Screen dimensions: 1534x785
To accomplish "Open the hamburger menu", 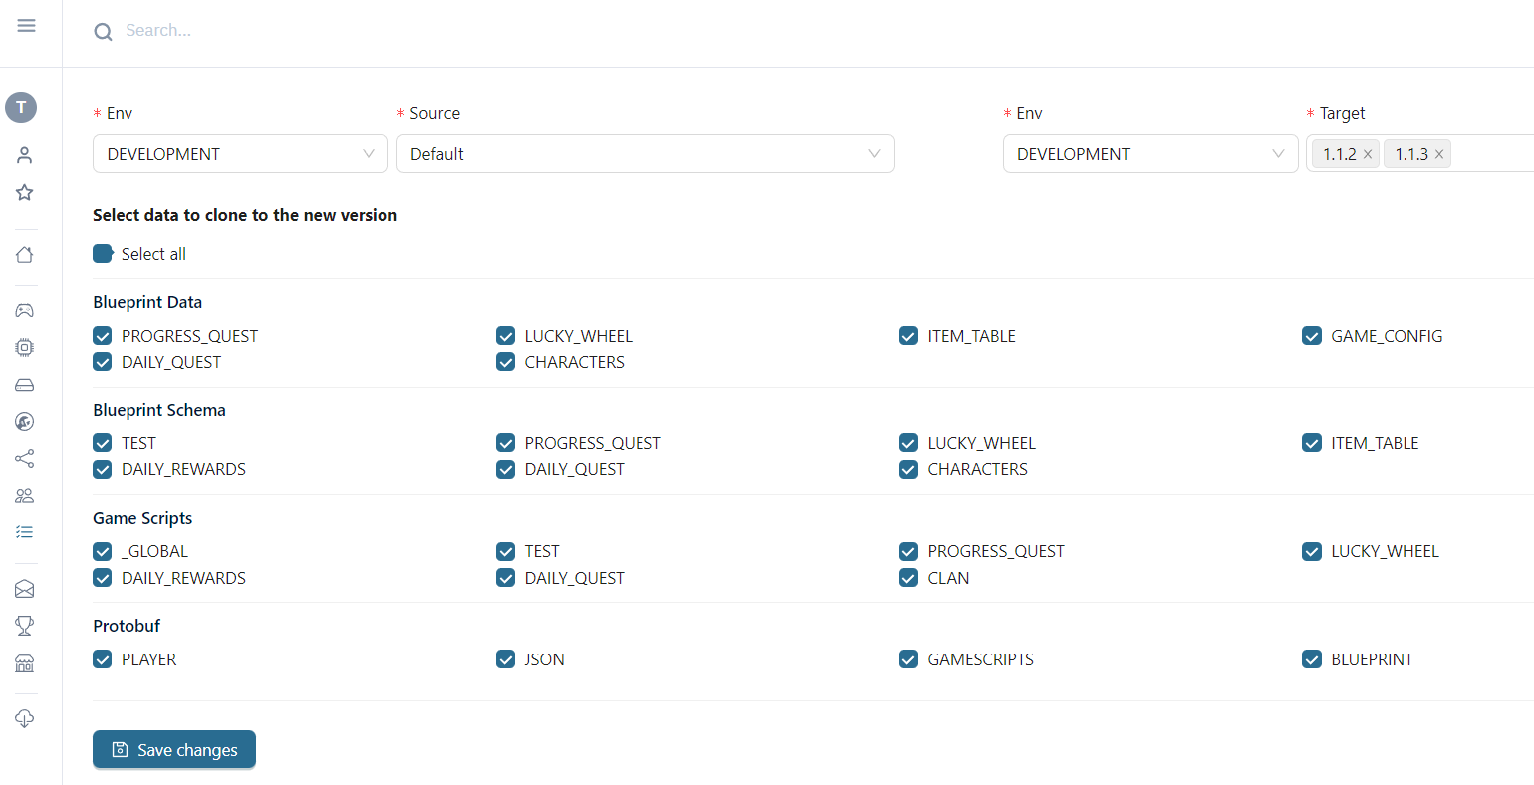I will click(26, 26).
